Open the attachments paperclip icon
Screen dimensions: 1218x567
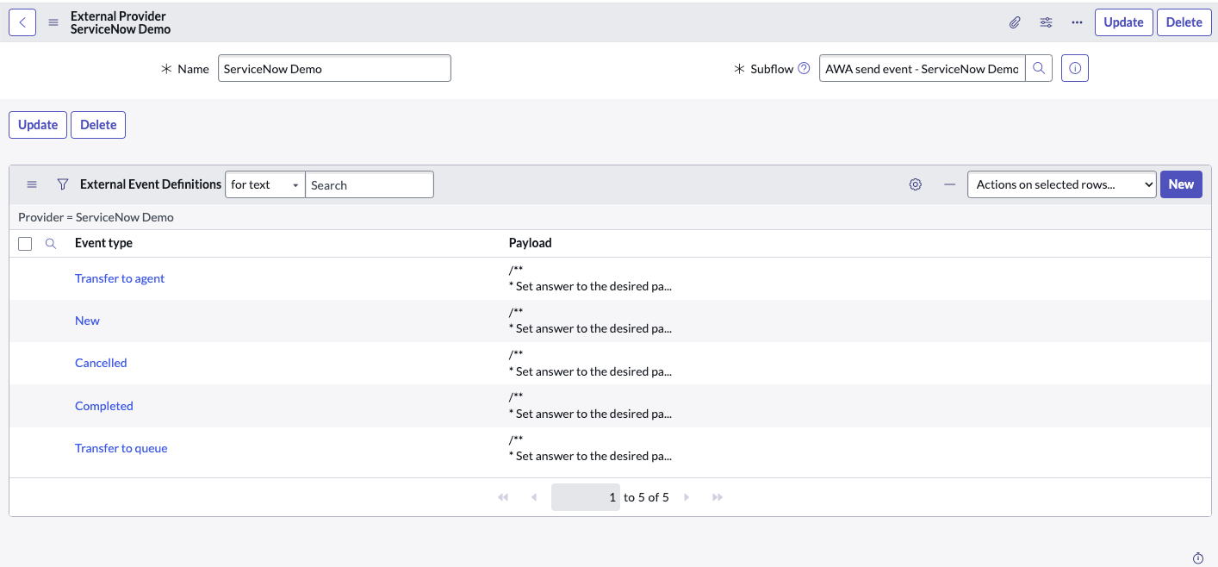click(1015, 22)
